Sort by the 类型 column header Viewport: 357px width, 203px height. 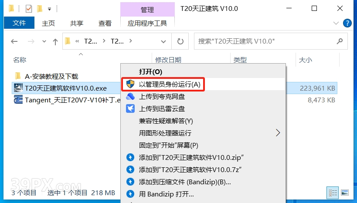tap(240, 60)
